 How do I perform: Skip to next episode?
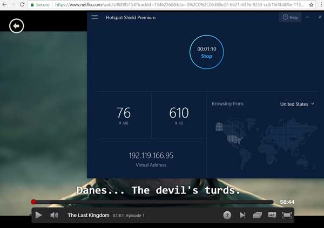coord(242,215)
